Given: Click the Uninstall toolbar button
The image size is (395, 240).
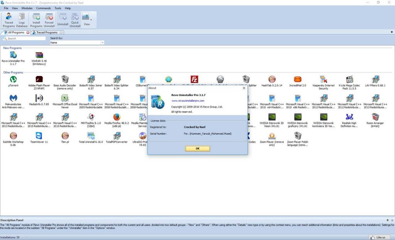Looking at the screenshot, I should click(63, 20).
